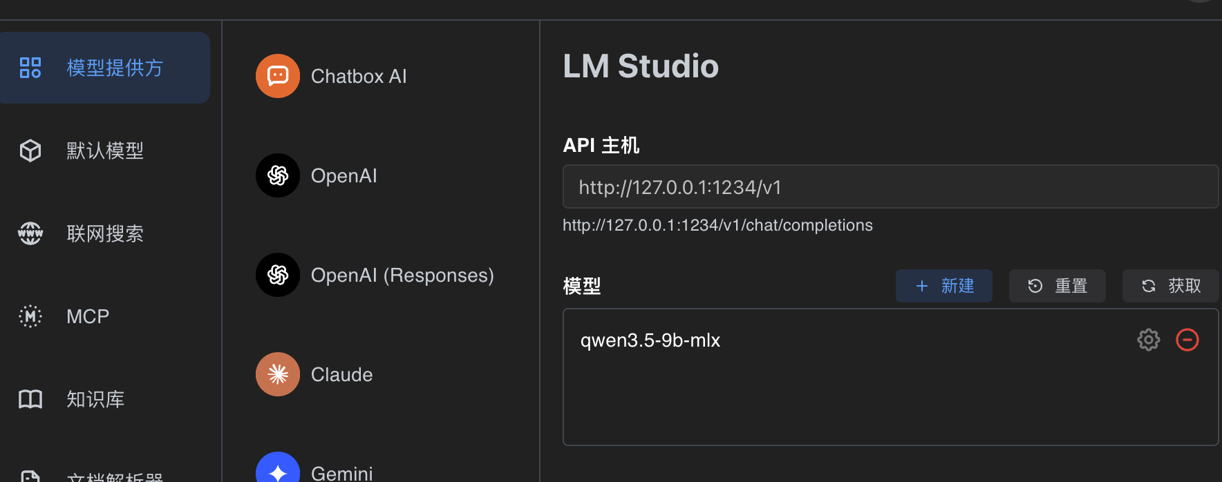Screen dimensions: 1222x482
Task: Select the Chatbox AI provider
Action: coord(380,76)
